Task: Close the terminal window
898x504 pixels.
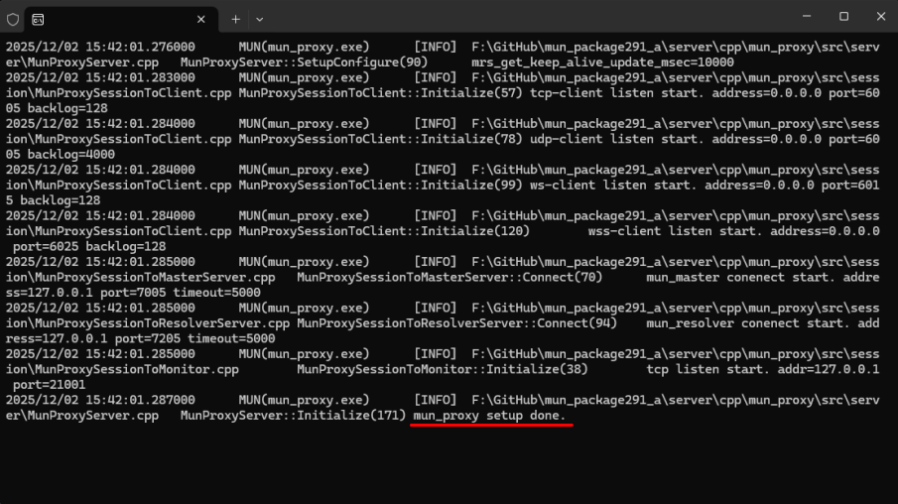Action: pos(879,17)
